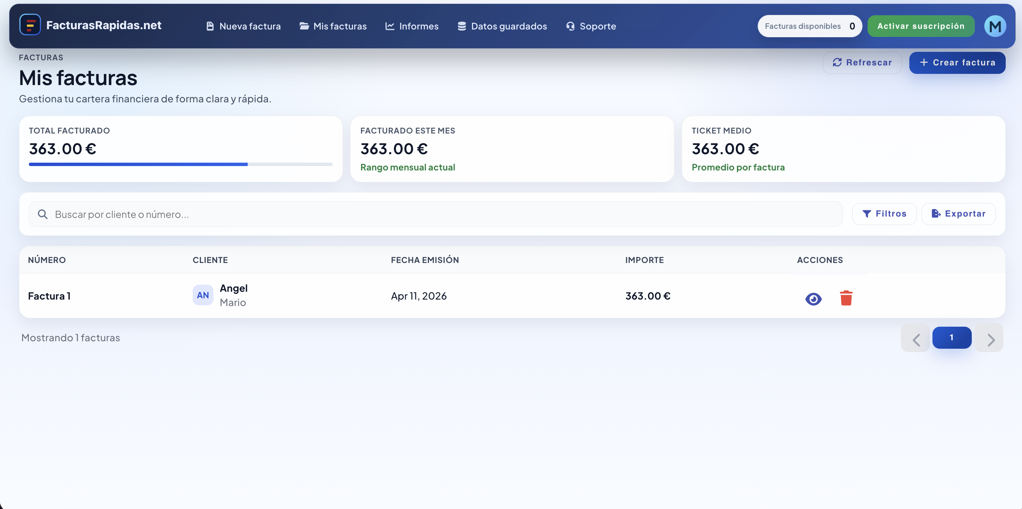Click Activar suscripción green button
The image size is (1022, 509).
pos(921,26)
